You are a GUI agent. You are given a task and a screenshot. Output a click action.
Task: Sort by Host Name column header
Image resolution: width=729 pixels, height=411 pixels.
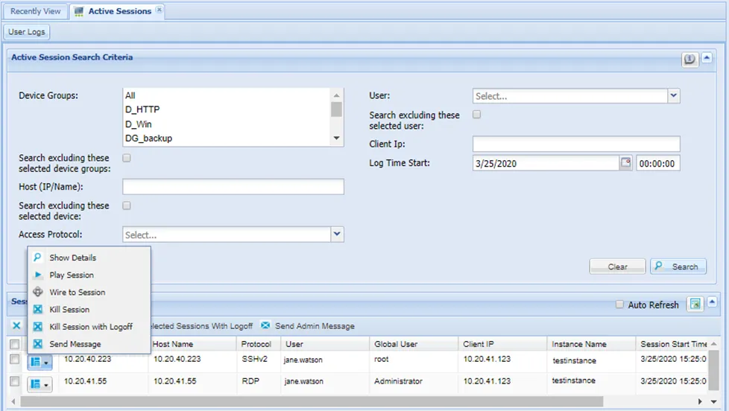[192, 344]
